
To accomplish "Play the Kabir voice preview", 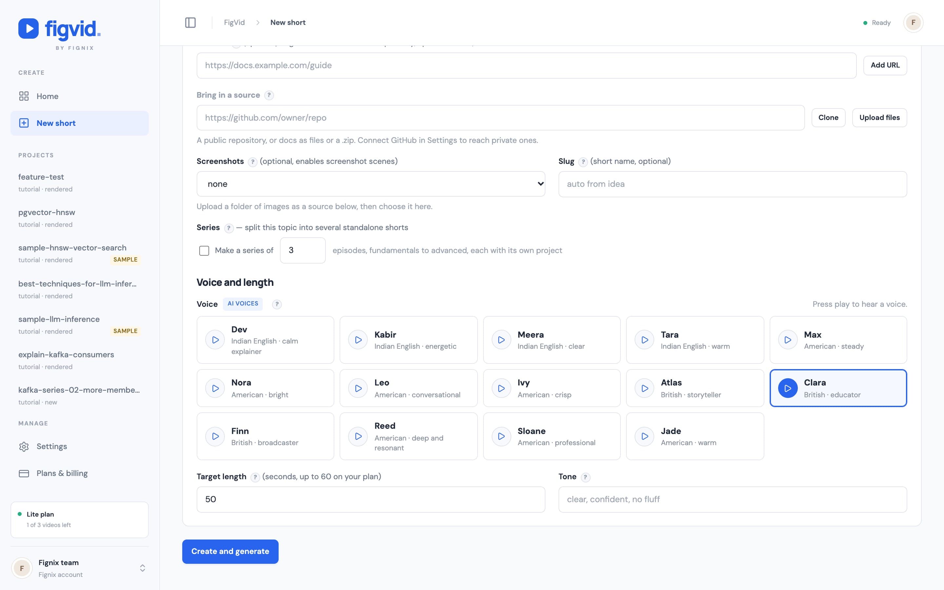I will (x=358, y=340).
